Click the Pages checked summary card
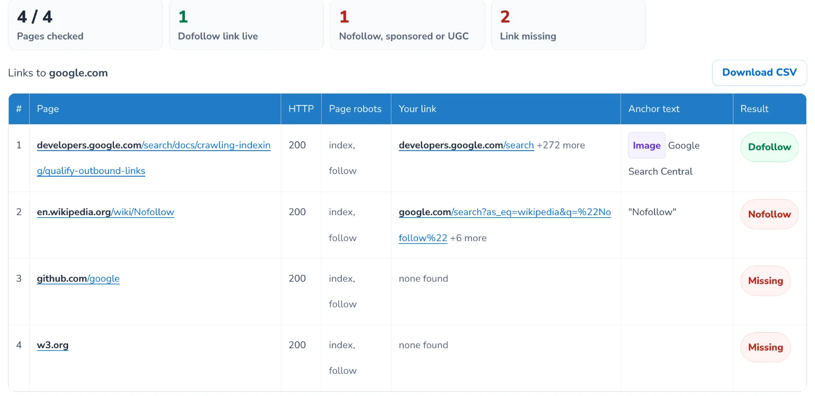 coord(85,25)
